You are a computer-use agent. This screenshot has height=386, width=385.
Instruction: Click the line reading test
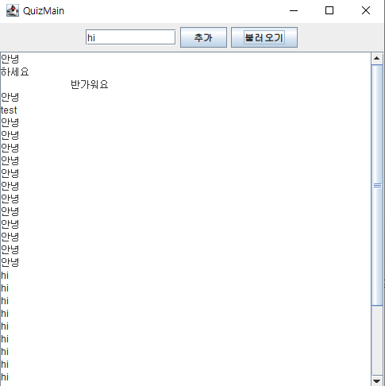point(9,110)
